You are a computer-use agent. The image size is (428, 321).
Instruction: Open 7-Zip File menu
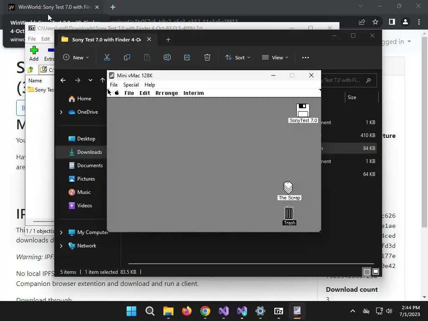[32, 39]
